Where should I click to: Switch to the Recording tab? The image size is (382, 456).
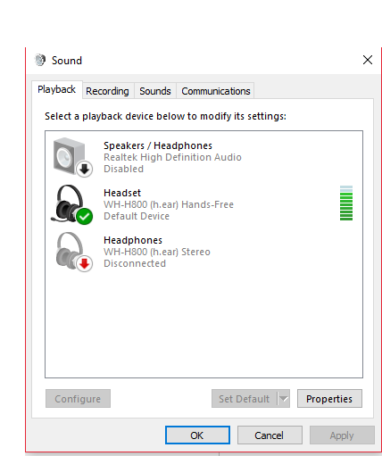pos(107,91)
